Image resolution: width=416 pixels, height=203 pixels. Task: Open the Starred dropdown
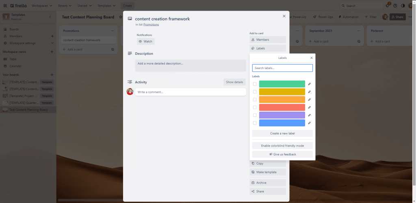coord(84,6)
